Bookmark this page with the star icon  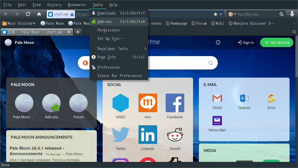coord(215,14)
